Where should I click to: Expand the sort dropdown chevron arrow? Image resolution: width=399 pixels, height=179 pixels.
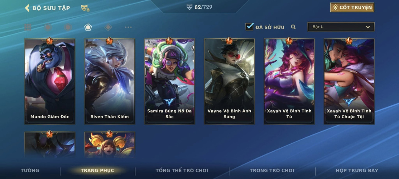tap(368, 27)
